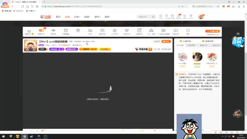Viewport: 247px width, 139px height.
Task: Open the checklist 主播任务 icon
Action: [x=139, y=30]
